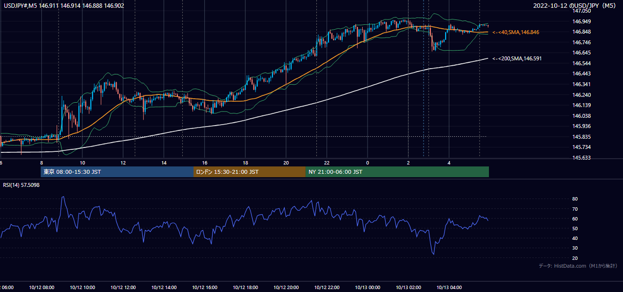Click price axis value 146.038
Viewport: 623px width, 292px height.
point(582,116)
